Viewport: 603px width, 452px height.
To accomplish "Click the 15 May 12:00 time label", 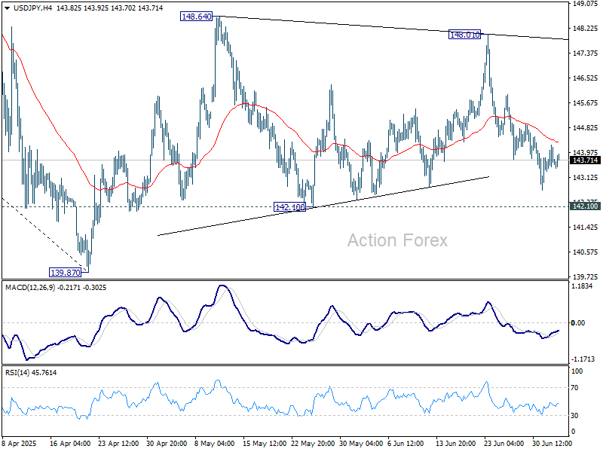I will (263, 443).
